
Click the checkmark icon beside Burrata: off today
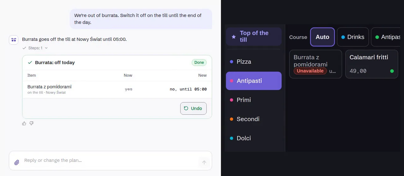point(30,63)
